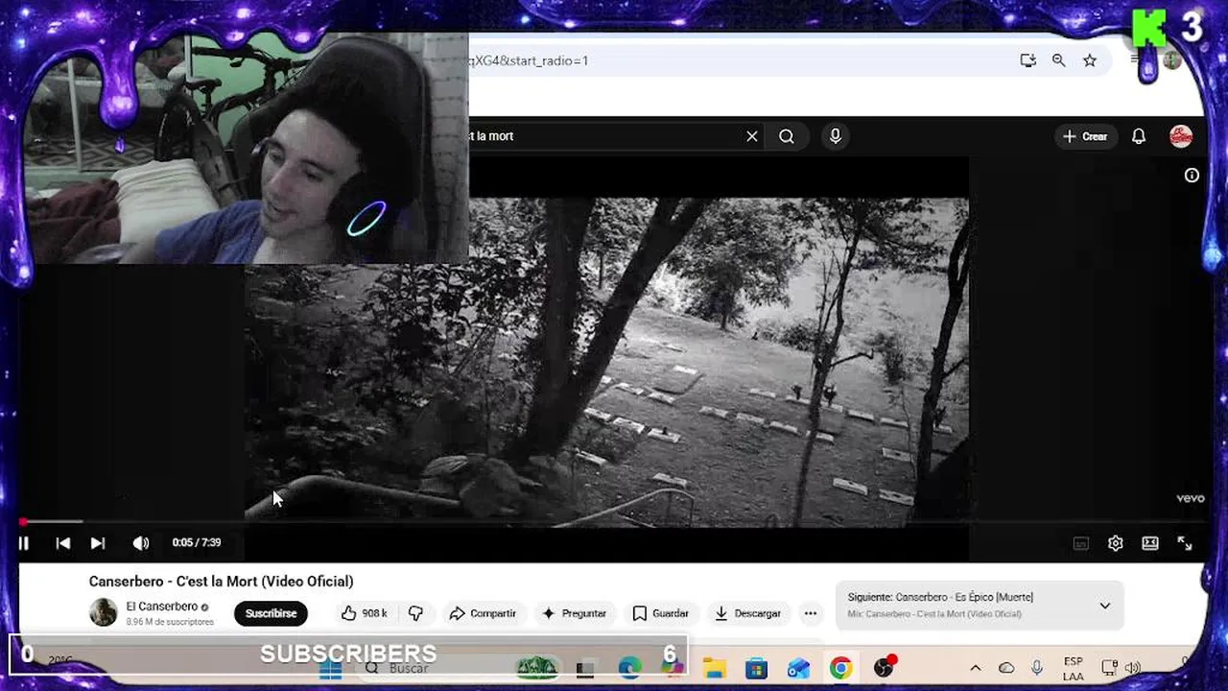The height and width of the screenshot is (691, 1228).
Task: Download the video with Descargar
Action: (x=747, y=613)
